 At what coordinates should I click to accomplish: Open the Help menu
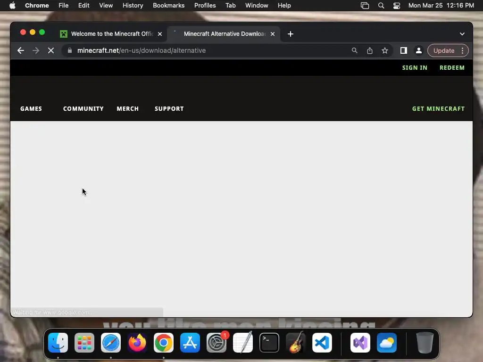pos(284,6)
